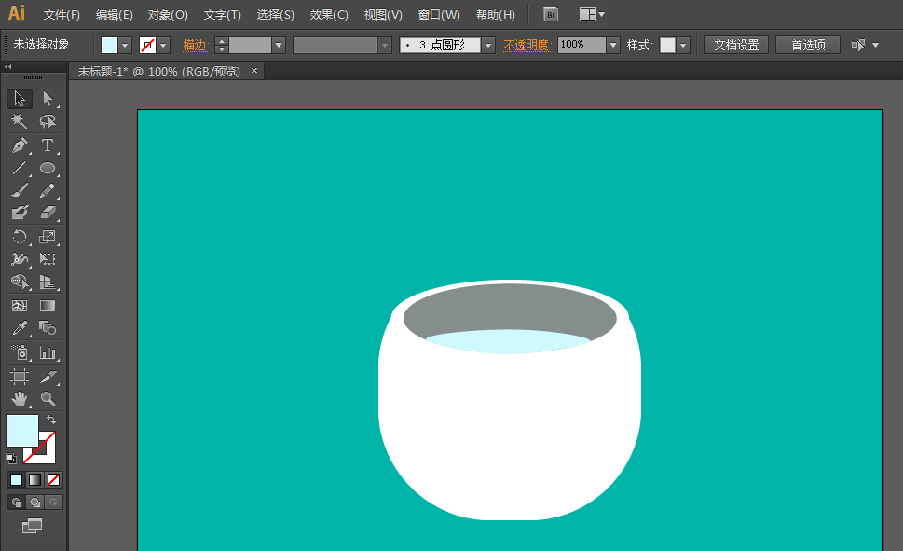Select the Pen tool

pyautogui.click(x=20, y=145)
